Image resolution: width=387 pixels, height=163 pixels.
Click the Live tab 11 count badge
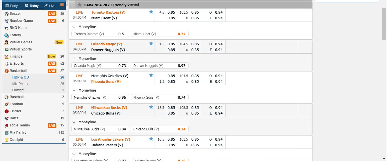tap(62, 5)
